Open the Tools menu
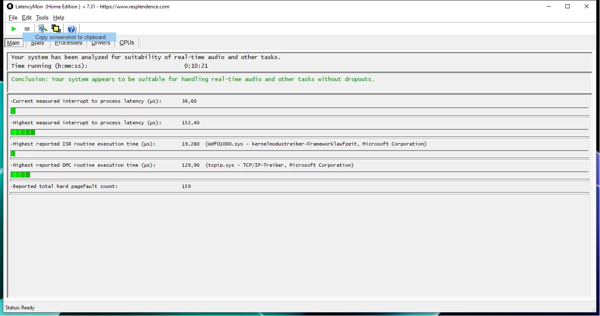Image resolution: width=600 pixels, height=316 pixels. click(42, 17)
